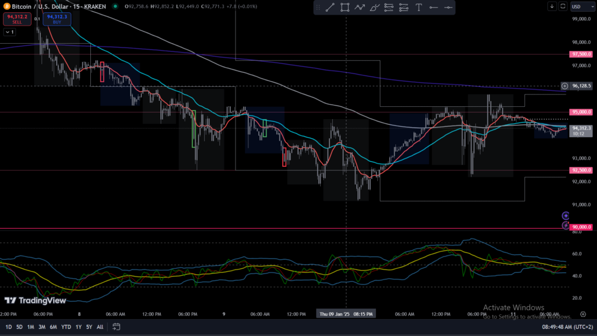Select the 5Y time range
The width and height of the screenshot is (597, 336).
pos(89,327)
